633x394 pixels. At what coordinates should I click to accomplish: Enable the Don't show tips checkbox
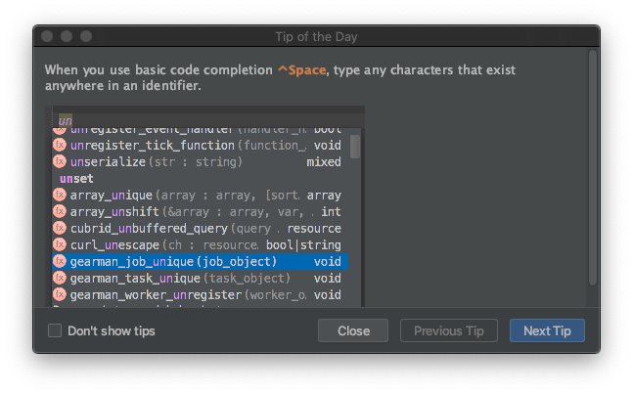(55, 330)
